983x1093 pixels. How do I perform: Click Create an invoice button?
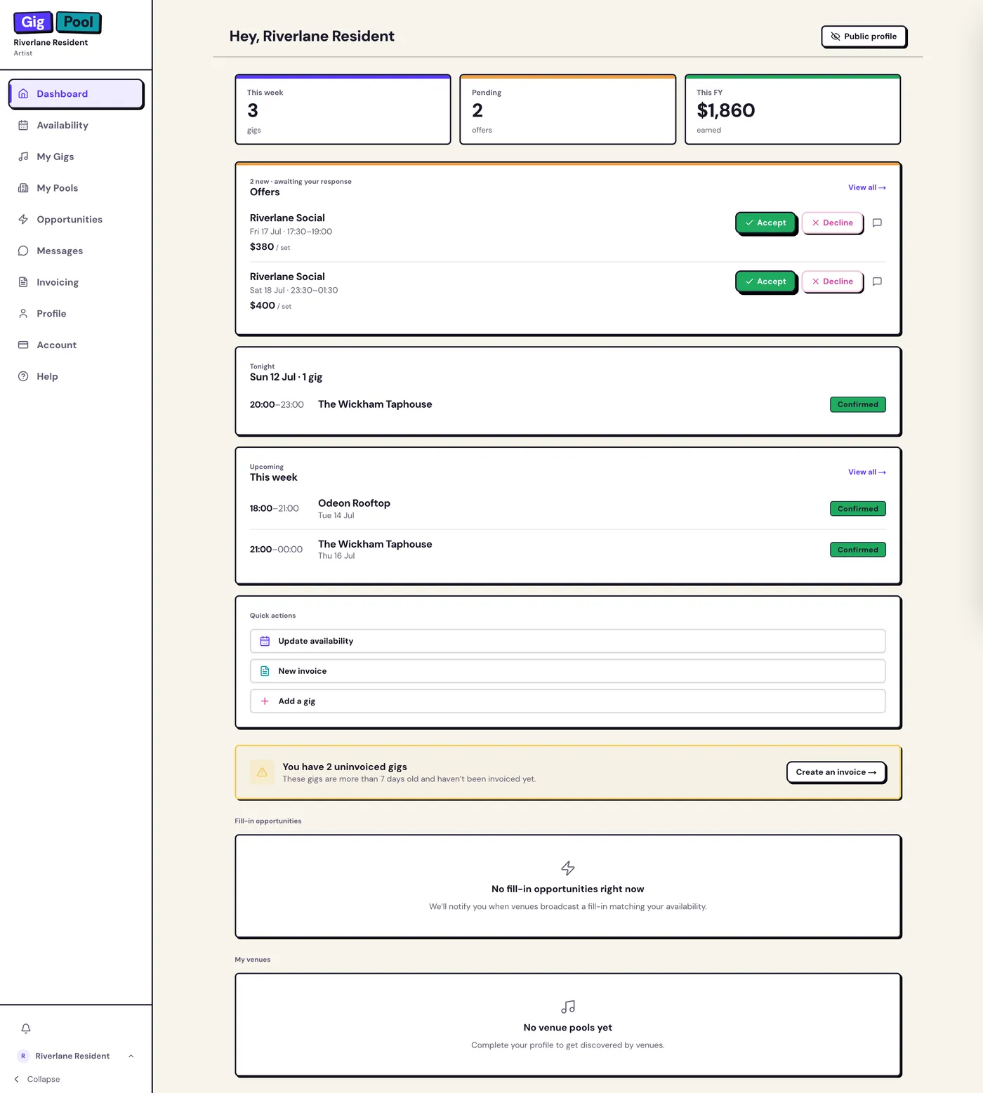[x=836, y=772]
